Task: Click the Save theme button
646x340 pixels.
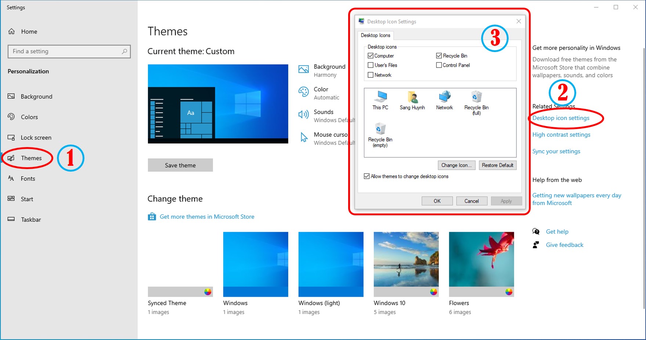Action: [180, 165]
